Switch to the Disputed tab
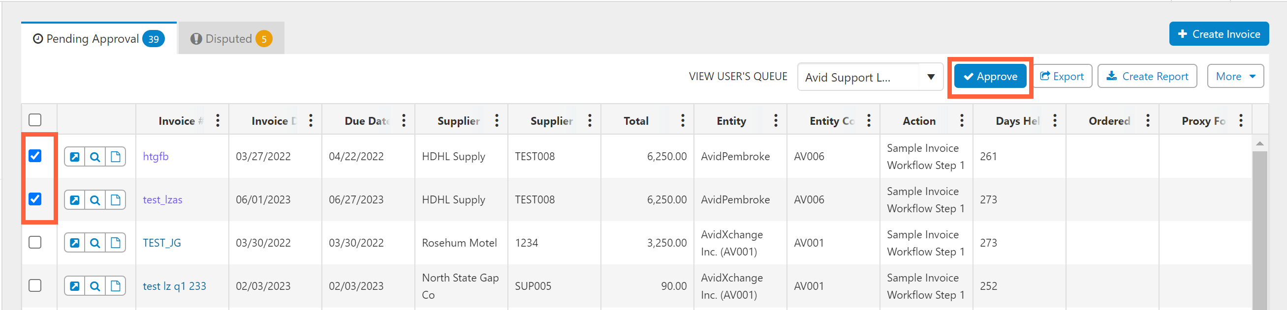 [231, 39]
